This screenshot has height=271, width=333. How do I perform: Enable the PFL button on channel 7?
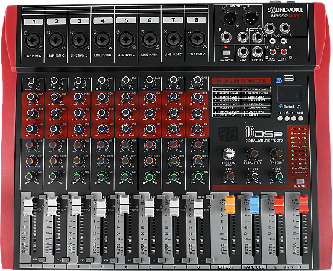tap(185, 260)
